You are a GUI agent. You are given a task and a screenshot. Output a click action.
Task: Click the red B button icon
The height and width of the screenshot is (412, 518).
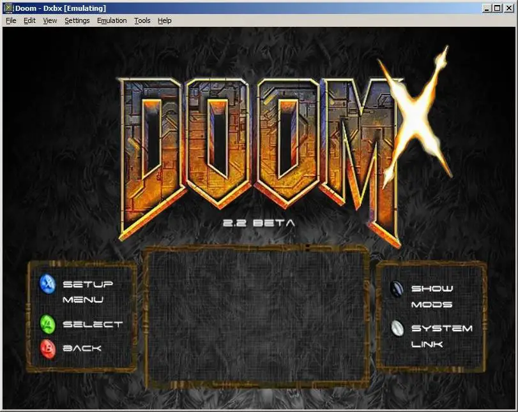pyautogui.click(x=48, y=348)
